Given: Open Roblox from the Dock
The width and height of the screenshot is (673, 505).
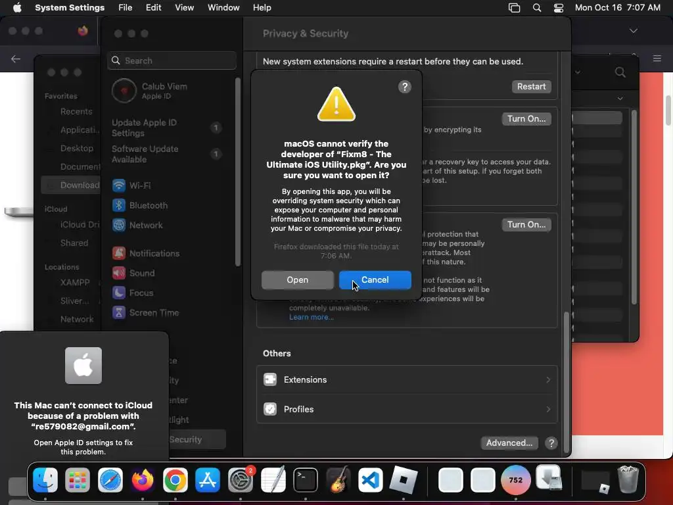Looking at the screenshot, I should (403, 480).
